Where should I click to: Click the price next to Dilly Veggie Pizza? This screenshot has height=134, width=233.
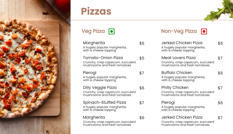[142, 88]
